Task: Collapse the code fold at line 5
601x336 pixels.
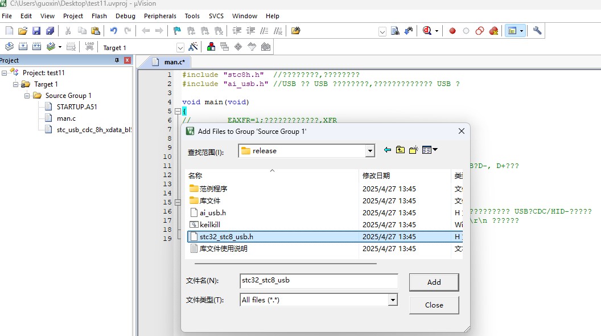Action: click(178, 111)
